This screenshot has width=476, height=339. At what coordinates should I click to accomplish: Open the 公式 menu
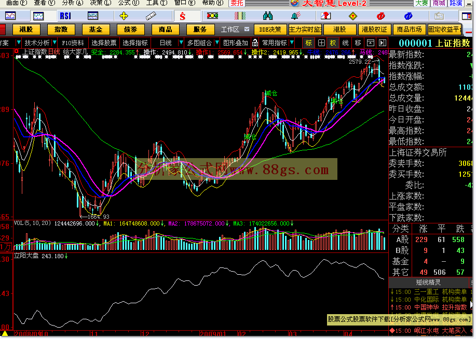[129, 3]
